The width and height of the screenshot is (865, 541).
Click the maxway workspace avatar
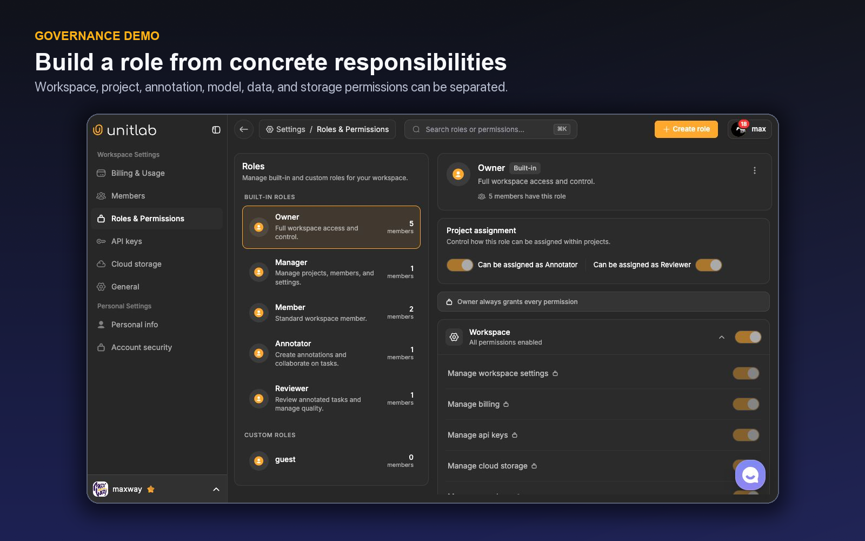point(101,489)
